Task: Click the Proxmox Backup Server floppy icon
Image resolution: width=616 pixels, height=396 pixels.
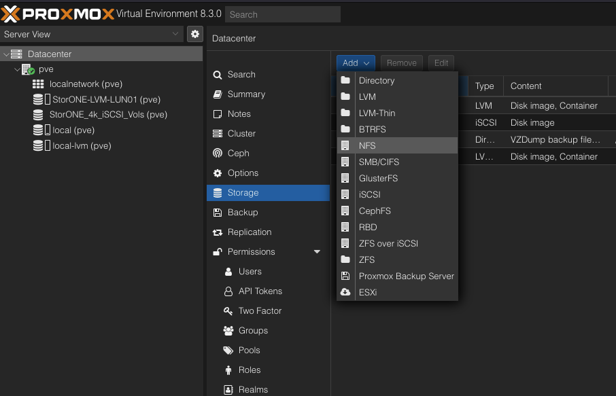Action: click(345, 276)
